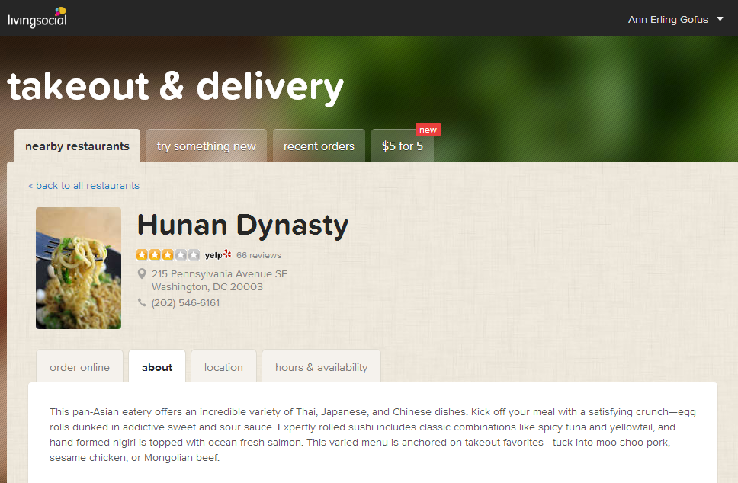Select the about tab
The width and height of the screenshot is (738, 483).
(157, 367)
